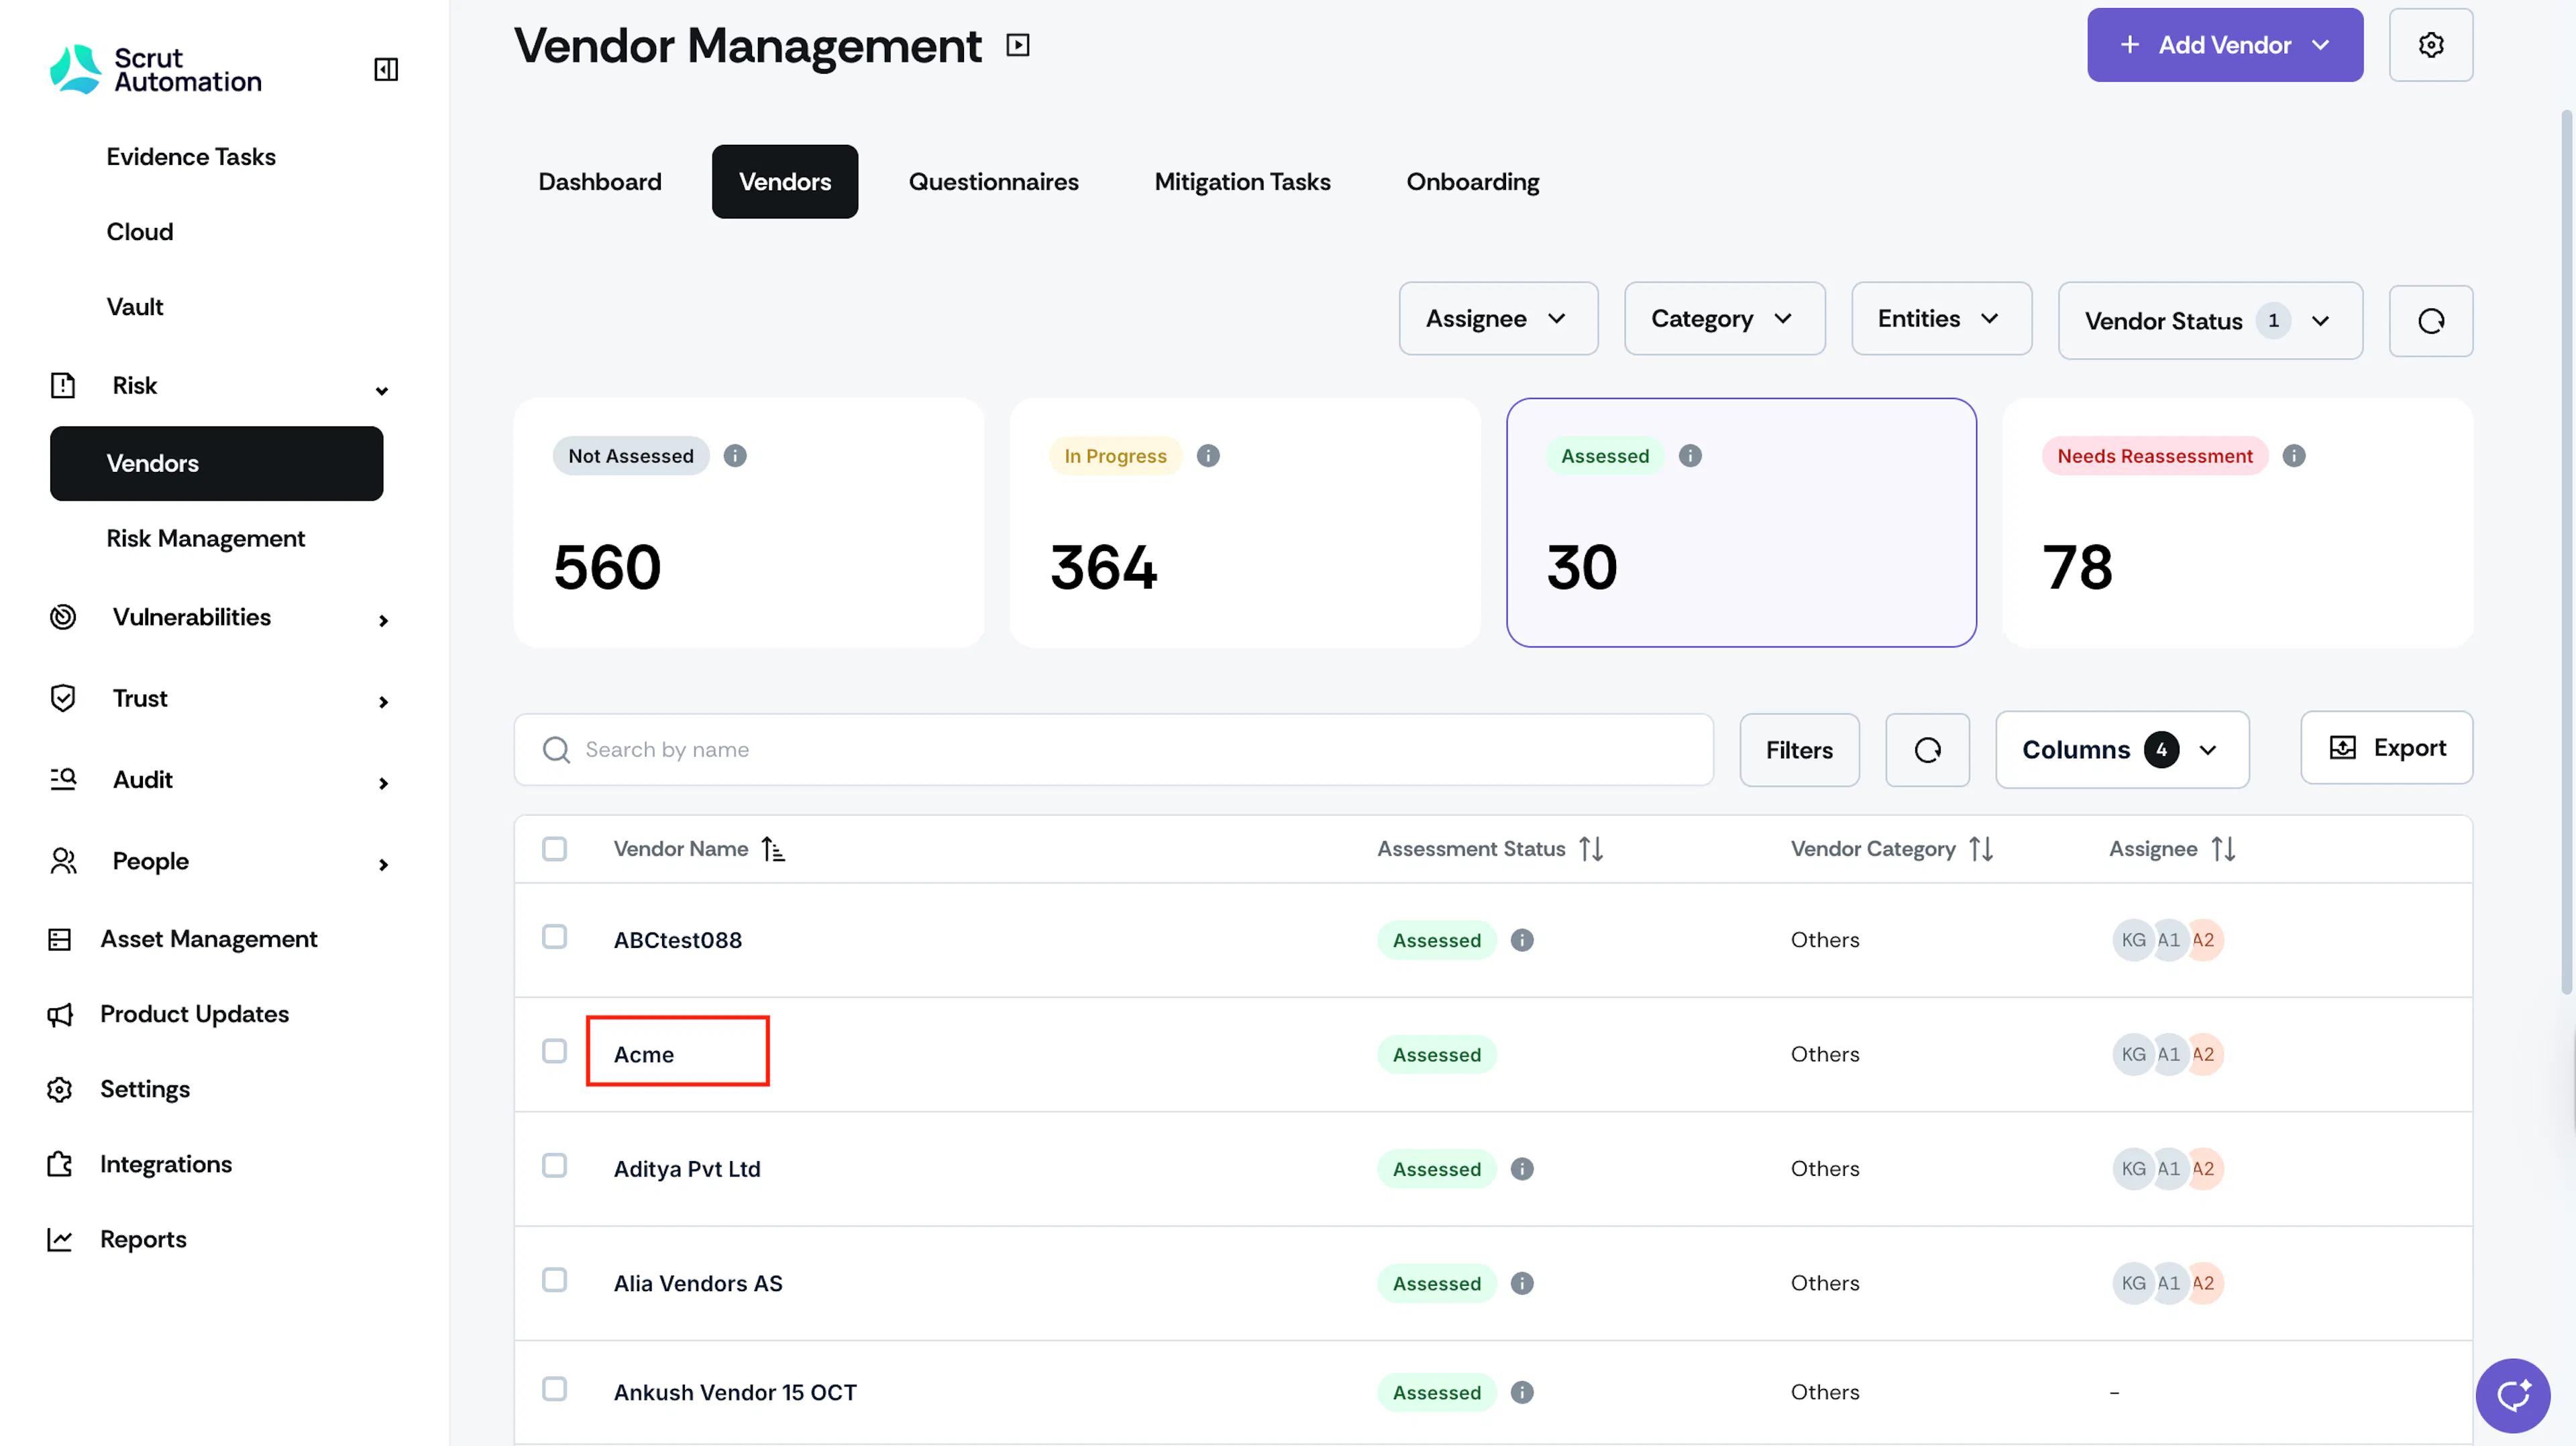This screenshot has width=2576, height=1446.
Task: Refresh the vendor table list
Action: (1927, 749)
